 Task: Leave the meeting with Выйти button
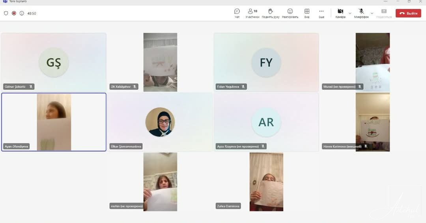click(x=408, y=13)
